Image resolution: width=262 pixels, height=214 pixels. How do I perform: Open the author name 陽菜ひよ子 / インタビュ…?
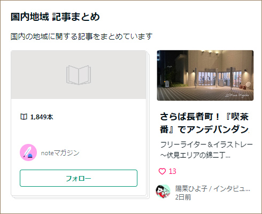pos(213,188)
